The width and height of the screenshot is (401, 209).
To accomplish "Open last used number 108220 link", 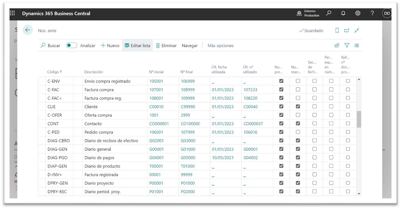I will pyautogui.click(x=250, y=98).
